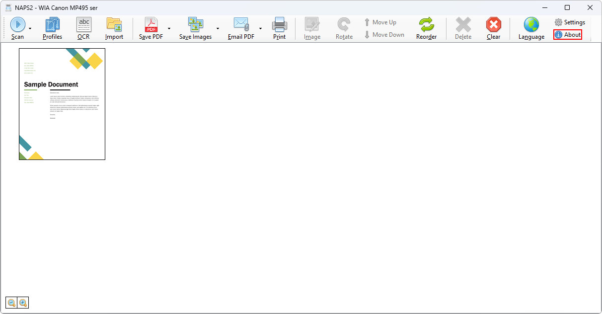Open Settings
This screenshot has width=602, height=314.
point(570,22)
